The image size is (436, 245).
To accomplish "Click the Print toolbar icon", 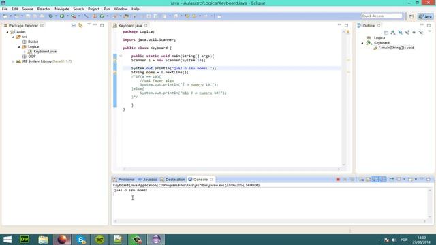I will (42, 16).
